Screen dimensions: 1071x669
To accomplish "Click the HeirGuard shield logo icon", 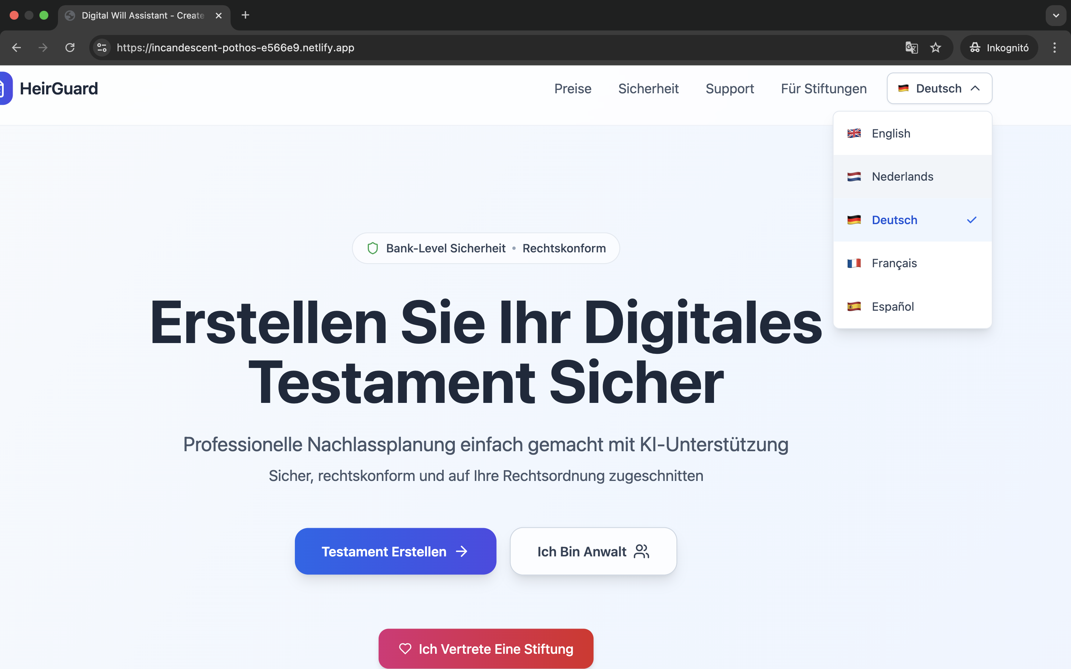I will point(4,88).
